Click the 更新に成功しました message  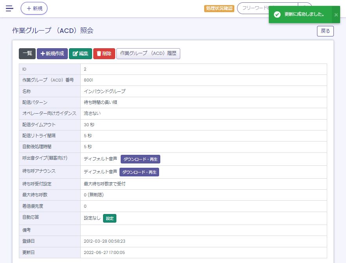click(x=304, y=15)
